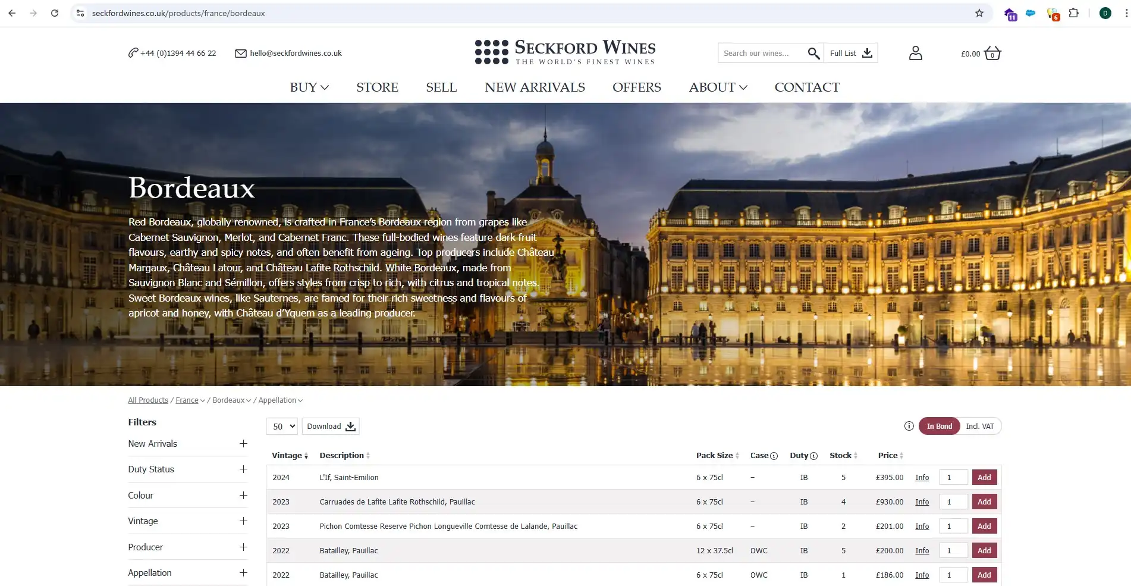The height and width of the screenshot is (586, 1131).
Task: Click the Case column info icon
Action: 775,456
